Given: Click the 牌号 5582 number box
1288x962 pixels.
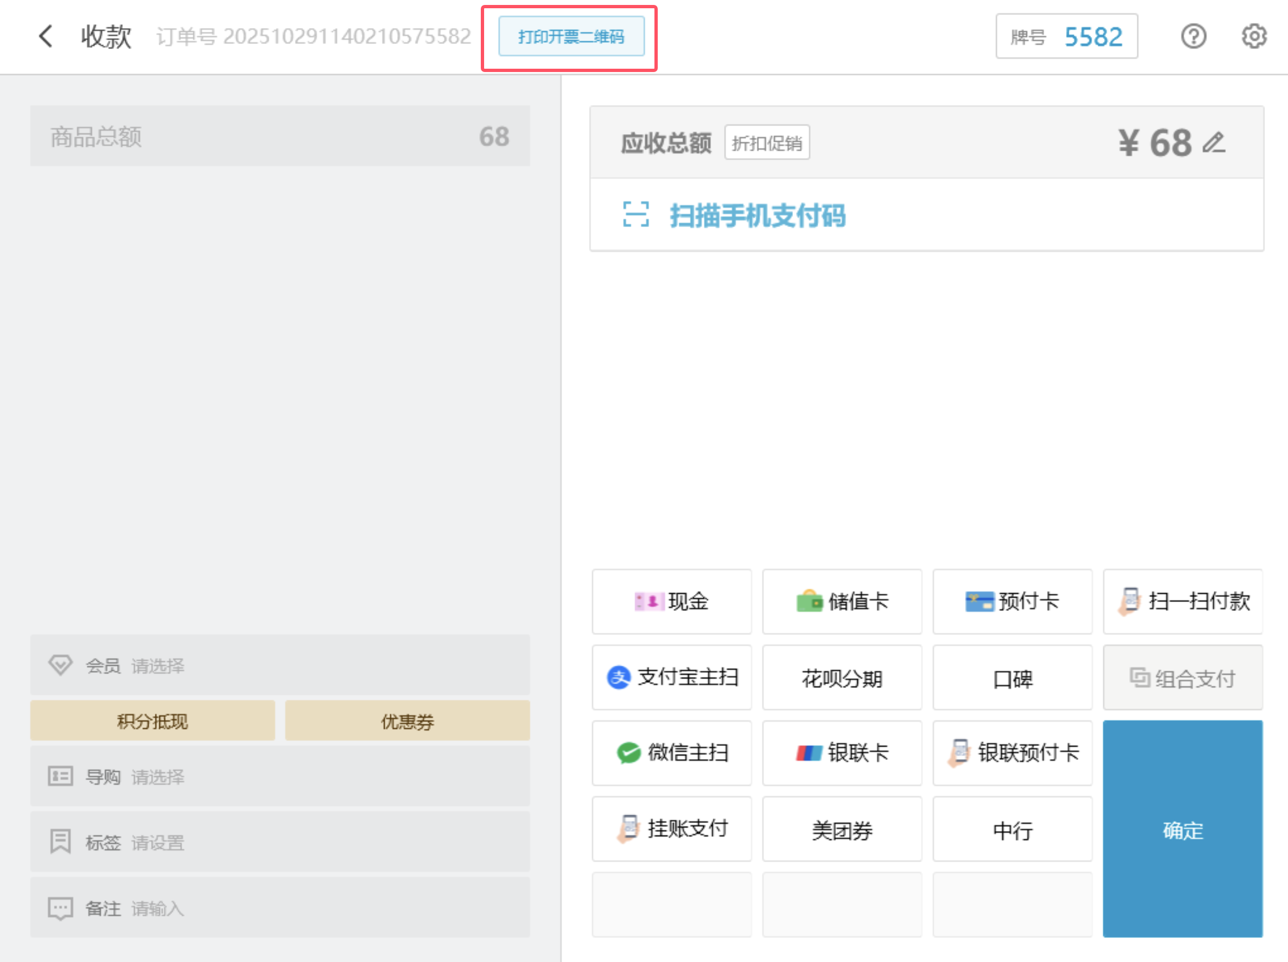Looking at the screenshot, I should click(x=1066, y=37).
